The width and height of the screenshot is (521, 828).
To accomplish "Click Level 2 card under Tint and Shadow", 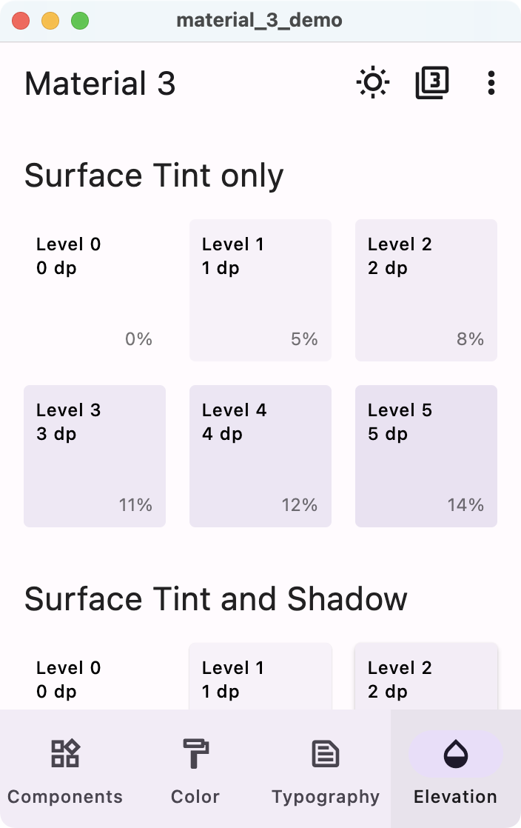I will point(426,678).
